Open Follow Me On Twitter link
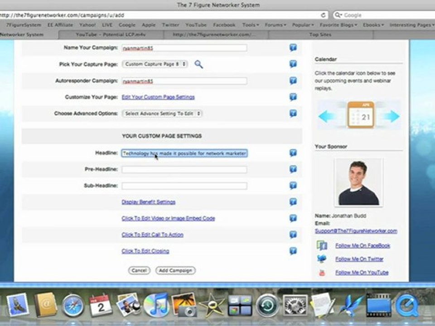 (359, 259)
